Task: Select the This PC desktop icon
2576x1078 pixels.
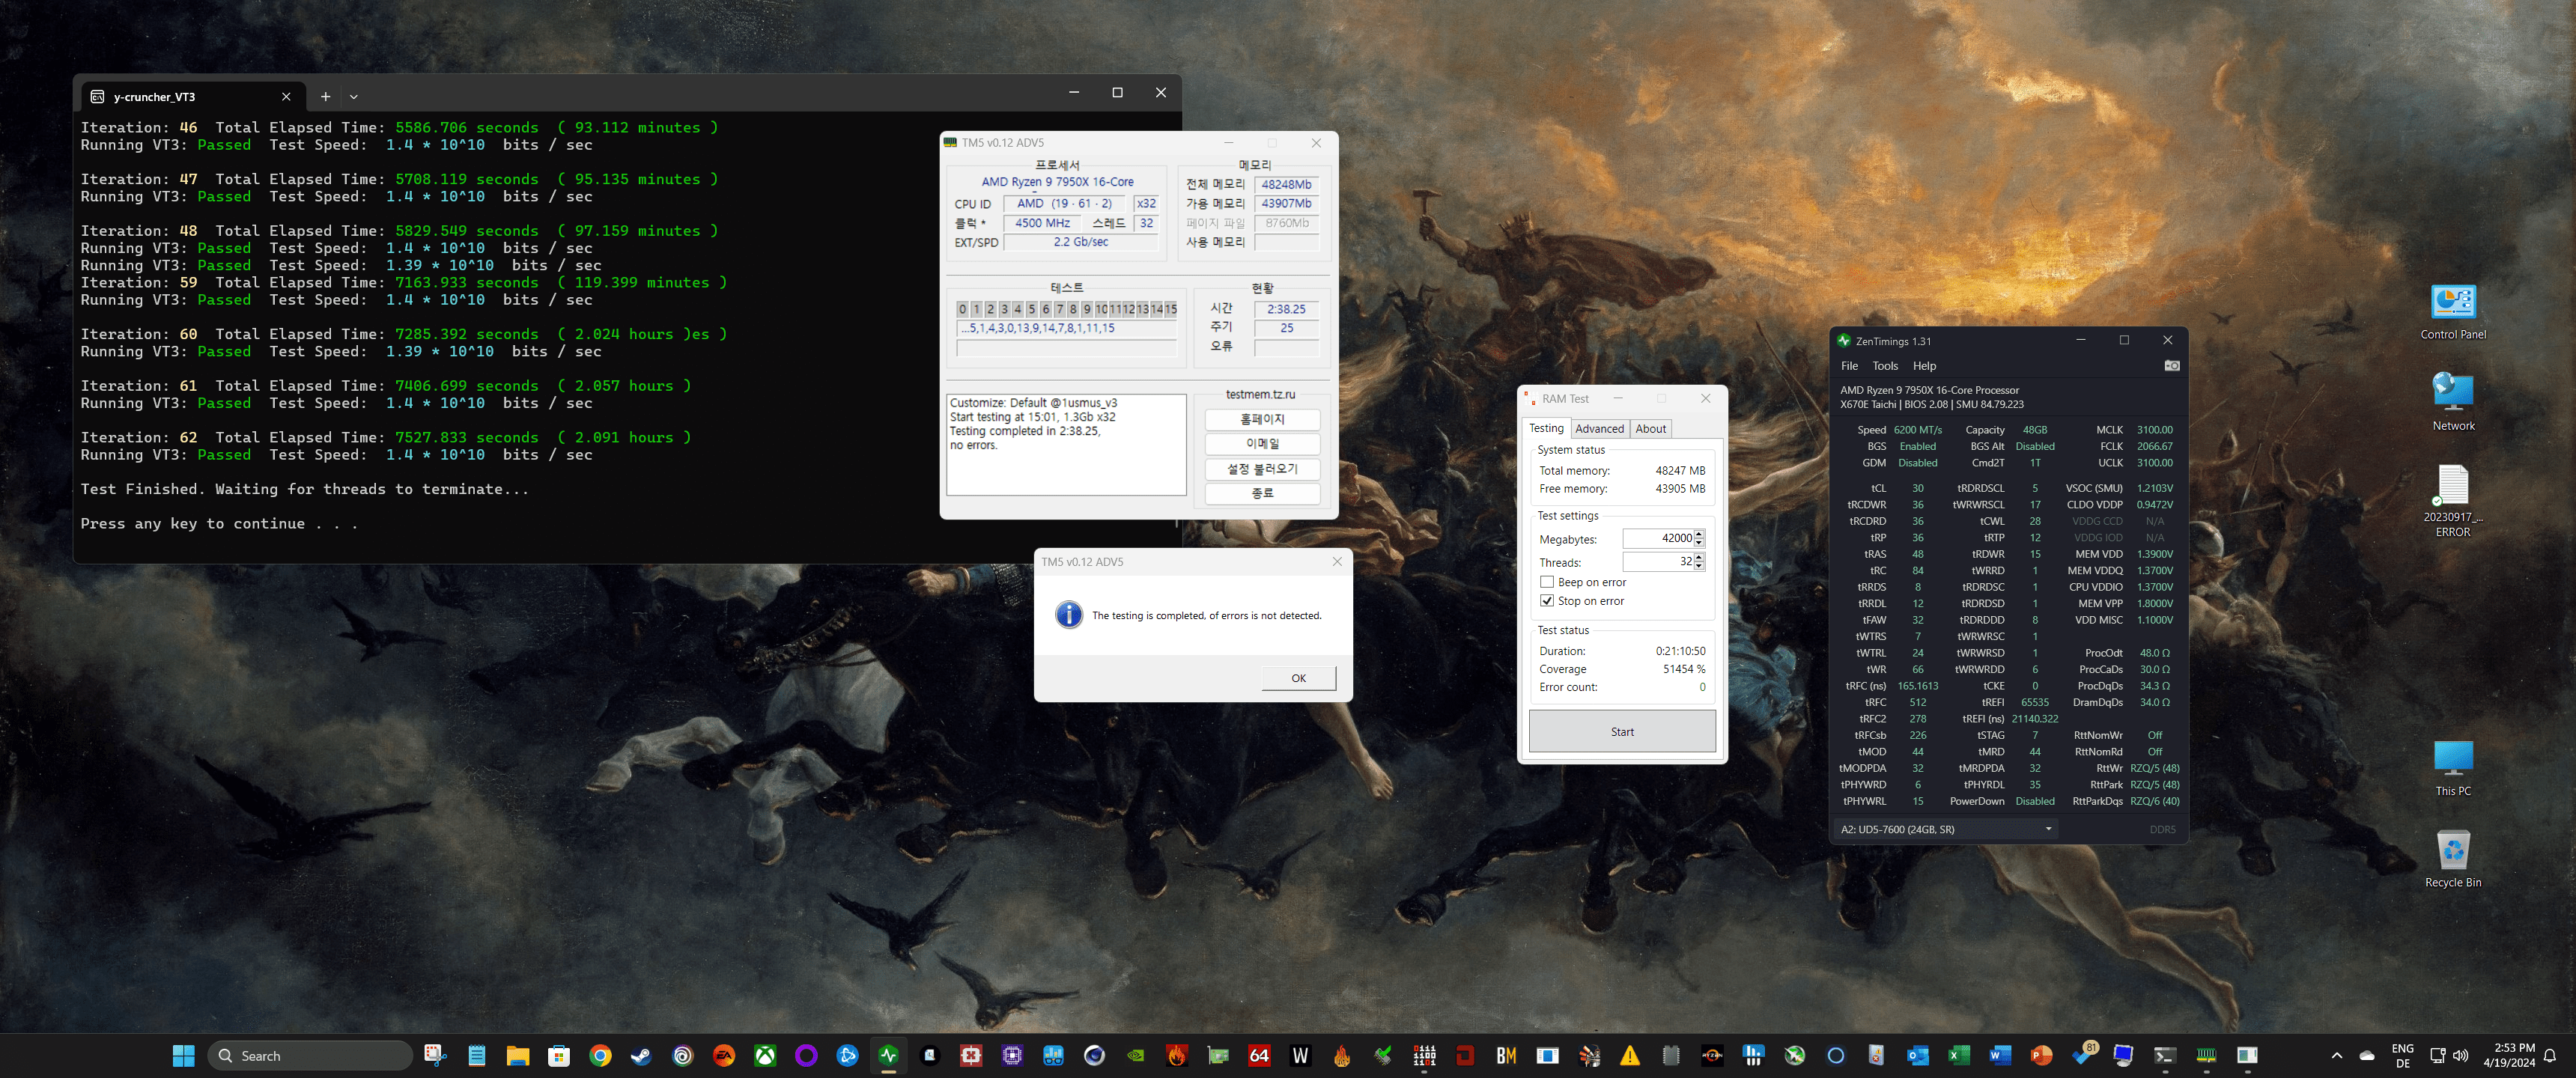Action: coord(2452,768)
